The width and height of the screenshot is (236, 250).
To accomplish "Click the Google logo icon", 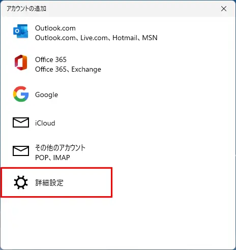I will tap(21, 94).
